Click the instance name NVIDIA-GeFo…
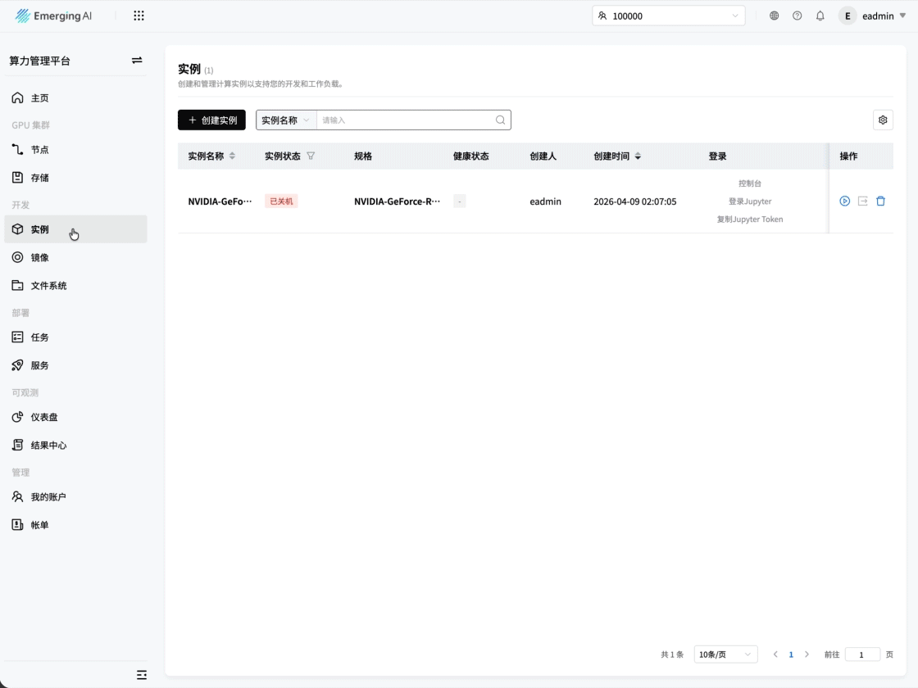 point(220,201)
